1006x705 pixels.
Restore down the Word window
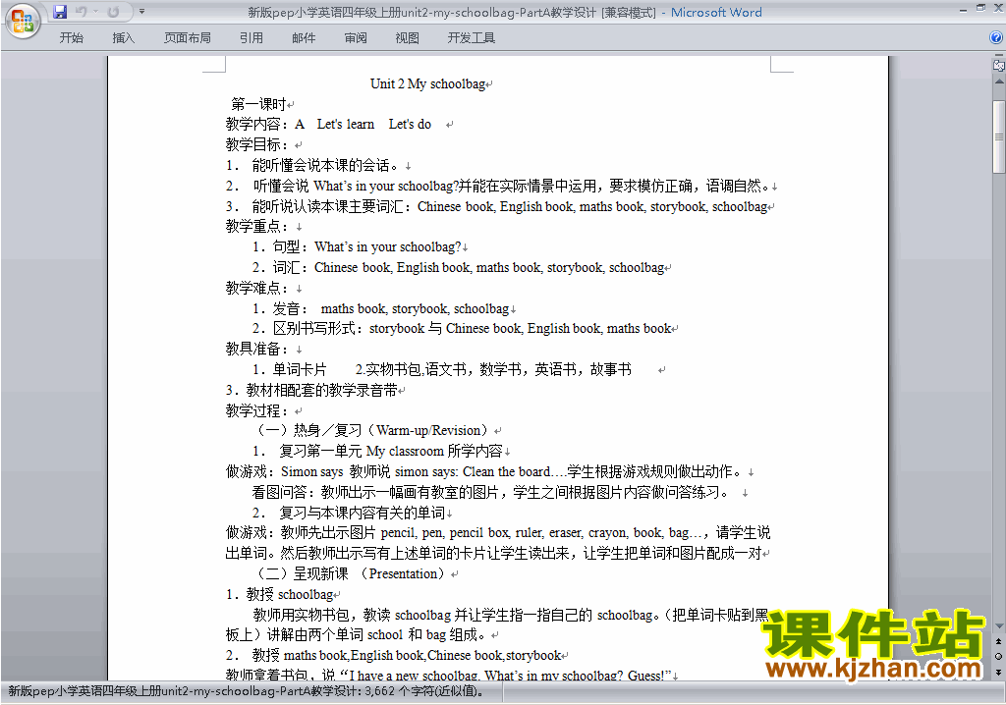[980, 8]
